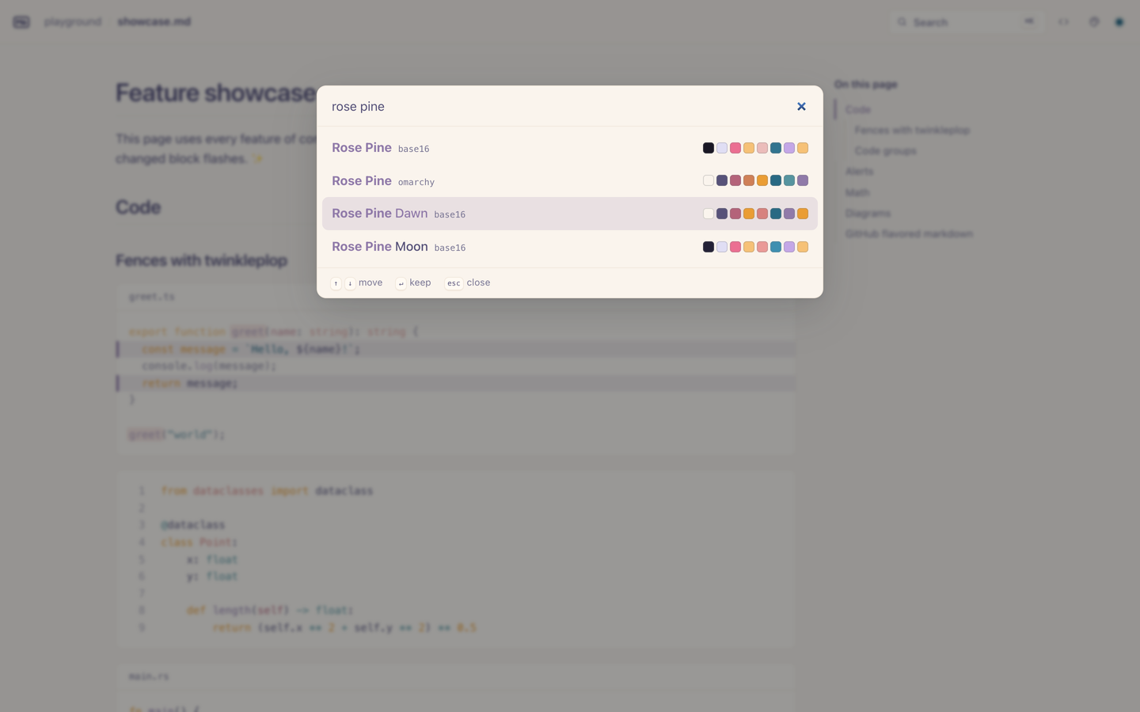This screenshot has height=712, width=1140.
Task: Click the last purple swatch in Rose Pine omarchy row
Action: [x=803, y=180]
